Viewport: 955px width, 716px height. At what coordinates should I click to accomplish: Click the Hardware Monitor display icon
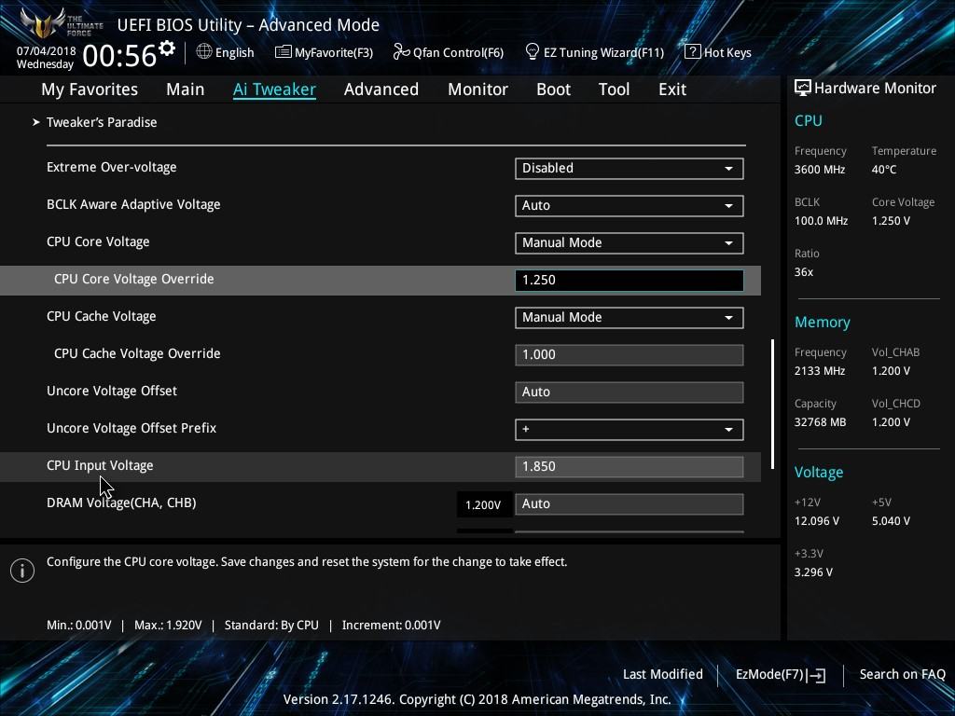tap(803, 88)
